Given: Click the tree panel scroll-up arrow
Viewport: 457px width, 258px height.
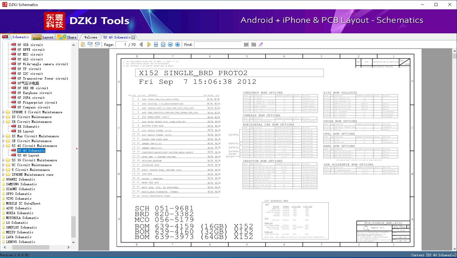Looking at the screenshot, I should coord(73,45).
